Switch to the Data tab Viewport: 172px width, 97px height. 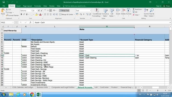45,6
